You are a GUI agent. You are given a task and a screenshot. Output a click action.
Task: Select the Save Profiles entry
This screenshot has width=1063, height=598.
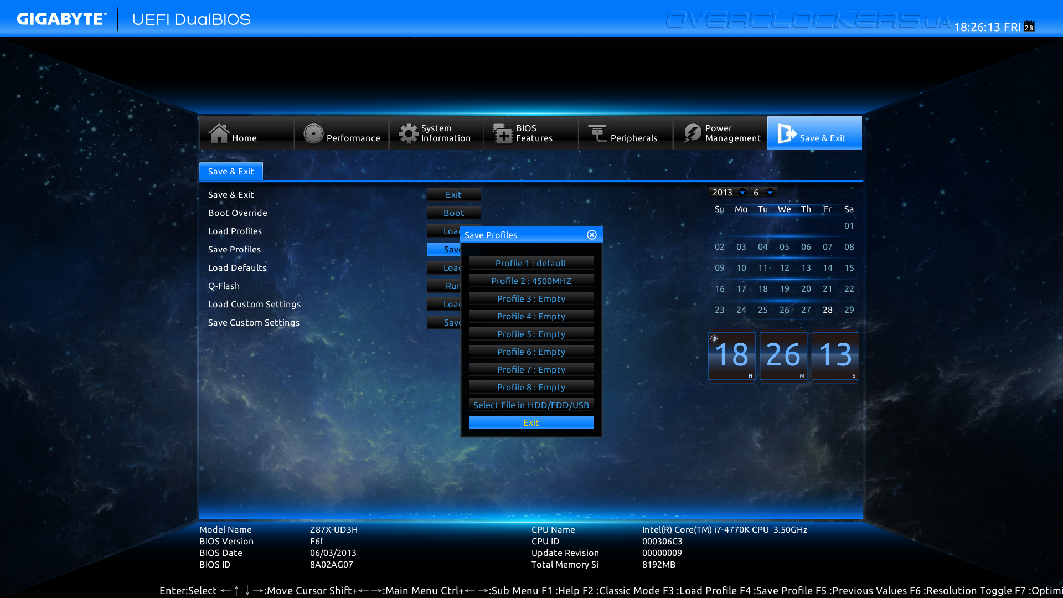(x=234, y=250)
